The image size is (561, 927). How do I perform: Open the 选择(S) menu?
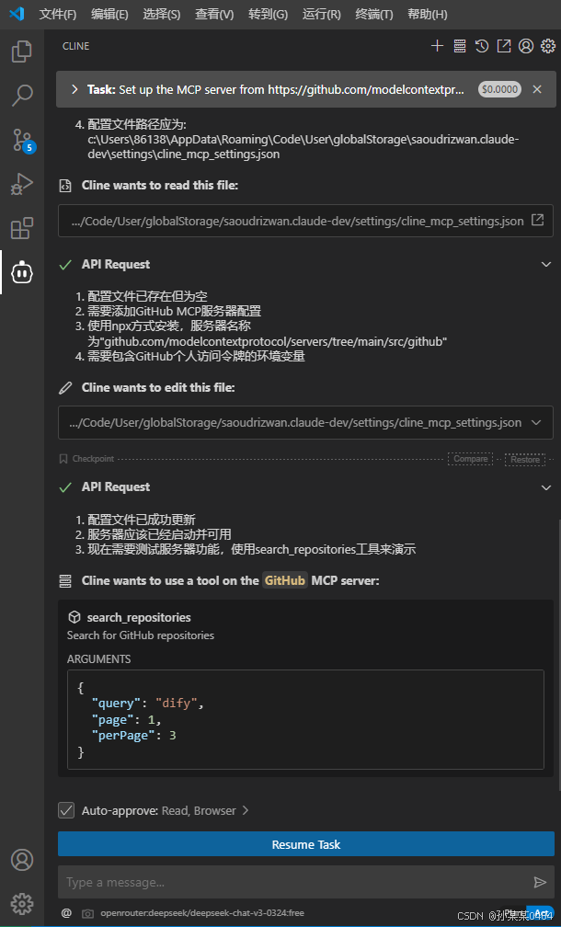(161, 15)
